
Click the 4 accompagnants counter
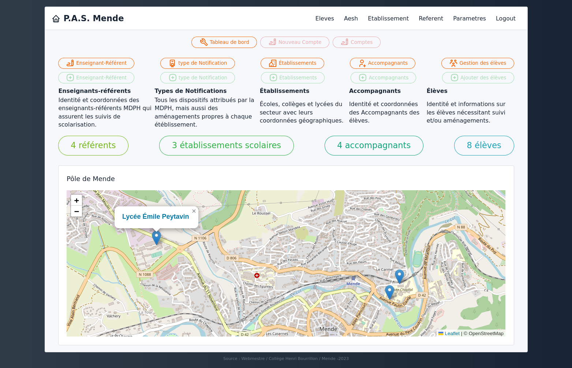[x=374, y=146]
